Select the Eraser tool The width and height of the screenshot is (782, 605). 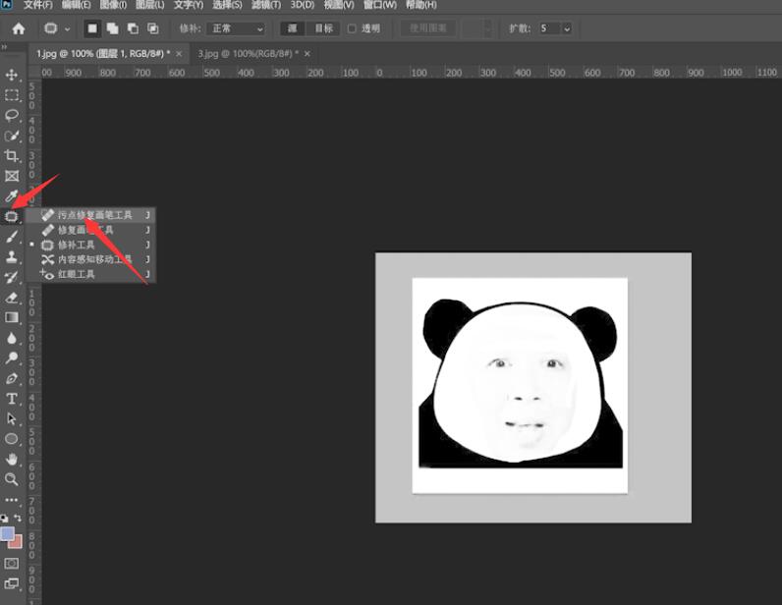[12, 298]
